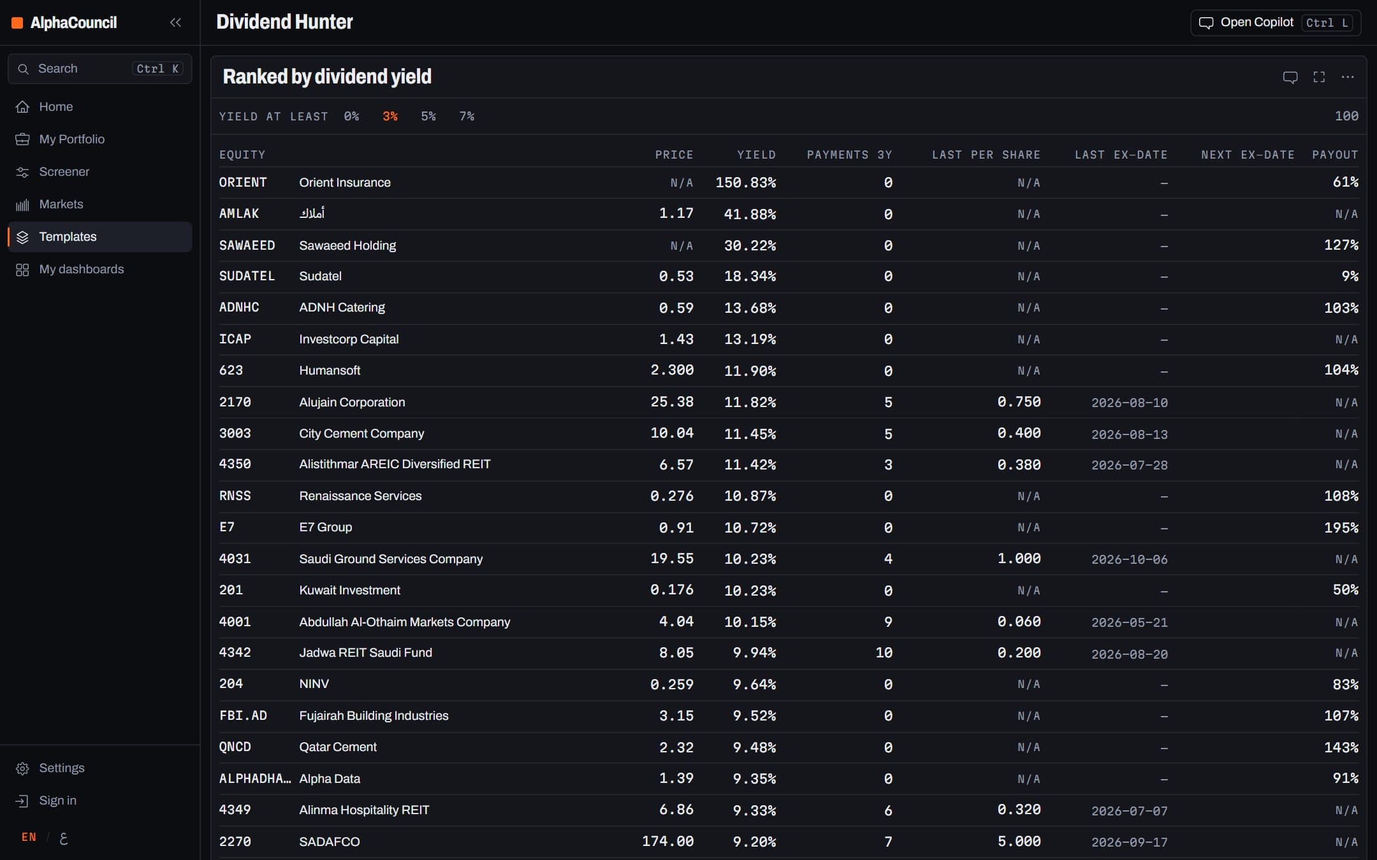The image size is (1377, 860).
Task: Click the Settings gear icon
Action: (x=22, y=768)
